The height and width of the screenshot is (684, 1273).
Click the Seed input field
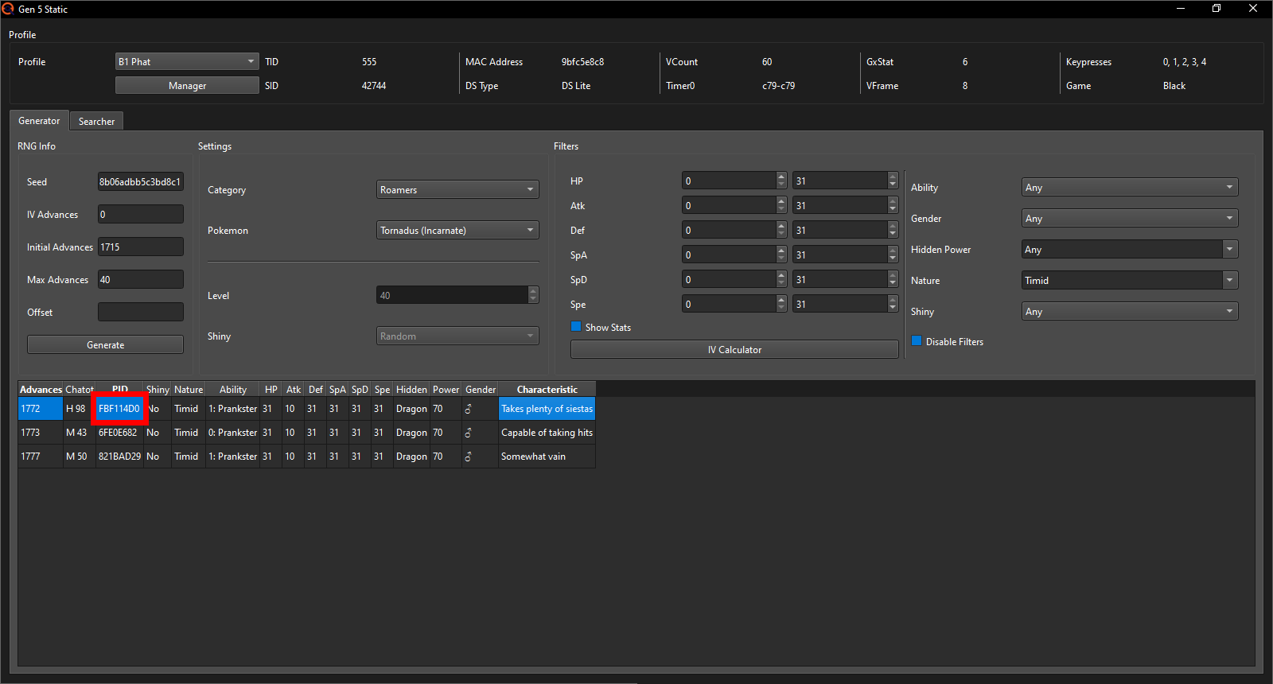[140, 181]
